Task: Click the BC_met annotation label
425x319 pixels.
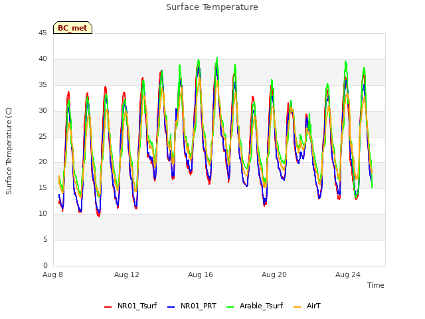Action: [x=72, y=28]
